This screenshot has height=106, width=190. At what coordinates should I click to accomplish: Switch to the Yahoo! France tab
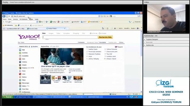coord(55,29)
